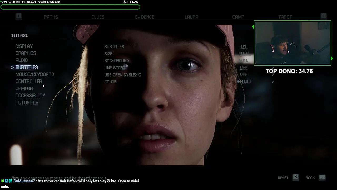Select the Line Start option label

pyautogui.click(x=115, y=68)
